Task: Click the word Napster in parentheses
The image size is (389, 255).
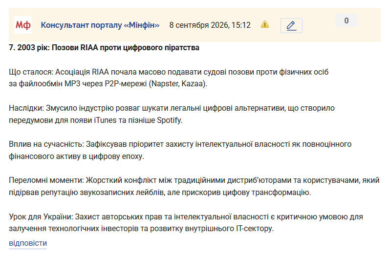Action: click(165, 84)
